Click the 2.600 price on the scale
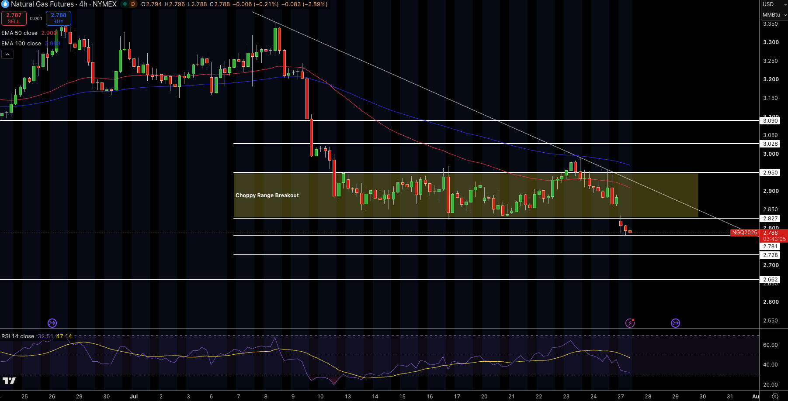This screenshot has height=401, width=788. click(771, 302)
